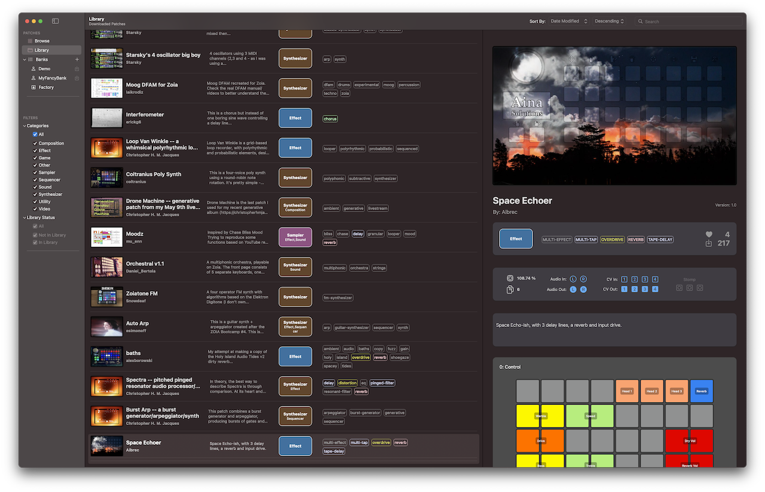Click the CPU usage icon showing 108.74%
765x492 pixels.
(x=509, y=277)
